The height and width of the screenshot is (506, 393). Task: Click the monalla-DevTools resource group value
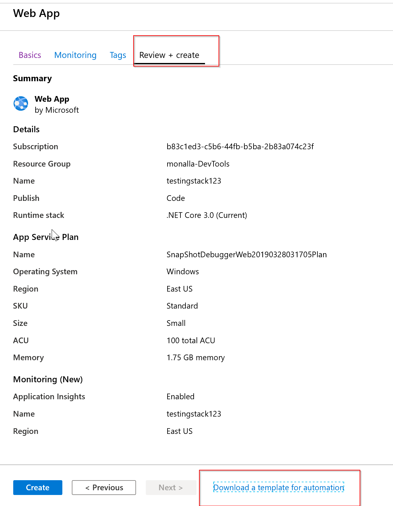pyautogui.click(x=198, y=164)
